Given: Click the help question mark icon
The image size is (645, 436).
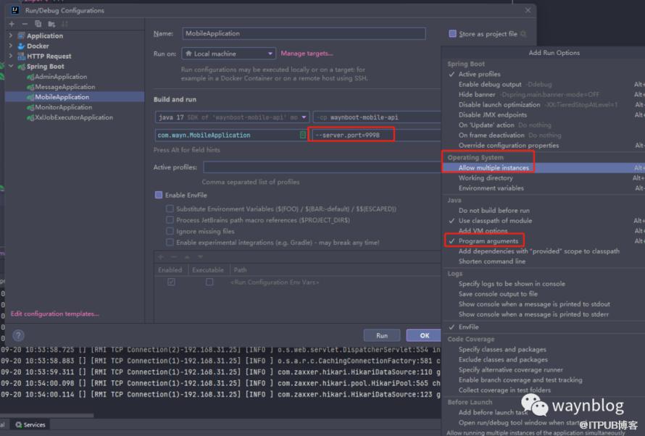Looking at the screenshot, I should click(x=19, y=335).
